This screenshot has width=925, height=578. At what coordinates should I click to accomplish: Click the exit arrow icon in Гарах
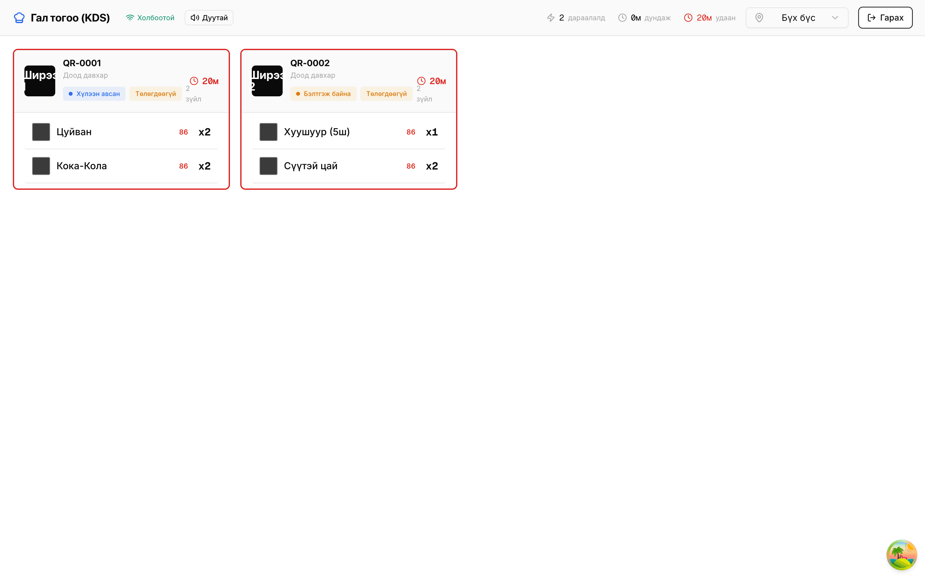pos(871,18)
